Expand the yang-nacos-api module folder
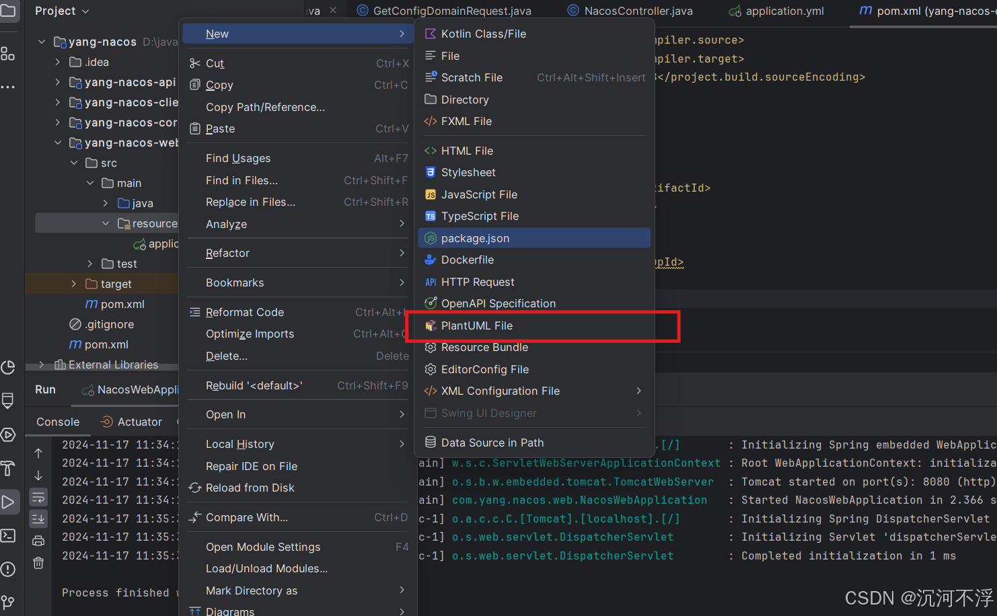This screenshot has height=616, width=997. pos(58,82)
